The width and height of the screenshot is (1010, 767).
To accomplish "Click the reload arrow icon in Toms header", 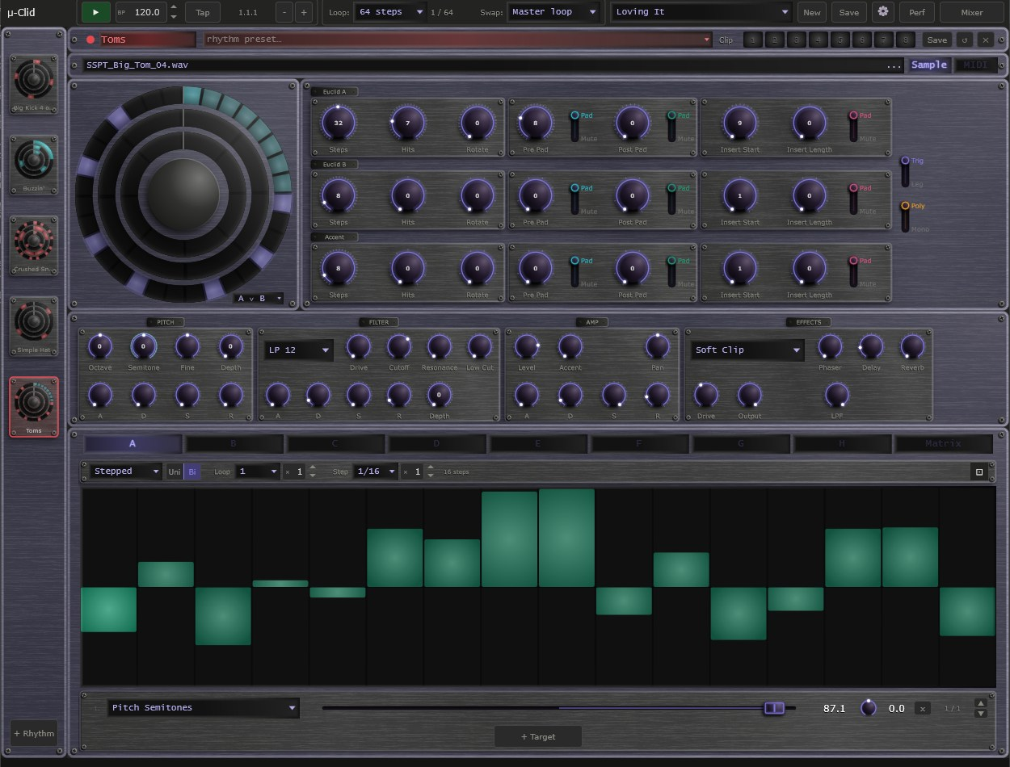I will click(x=964, y=40).
